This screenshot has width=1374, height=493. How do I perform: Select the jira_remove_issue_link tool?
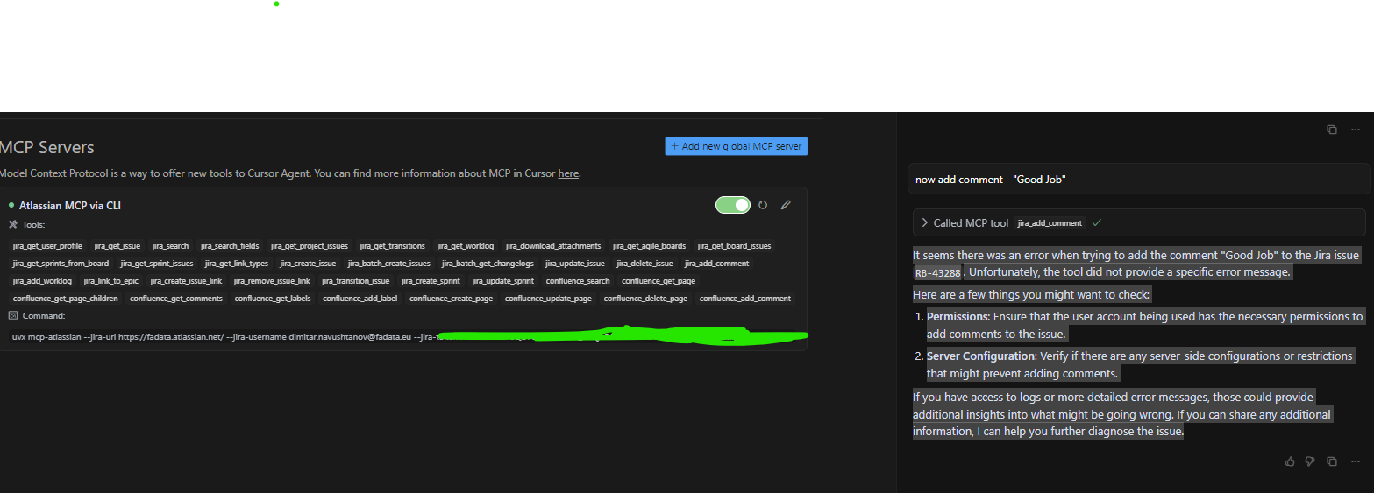[272, 281]
